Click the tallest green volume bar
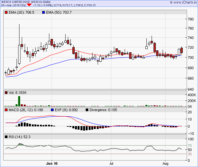The height and width of the screenshot is (167, 198). coord(19,101)
